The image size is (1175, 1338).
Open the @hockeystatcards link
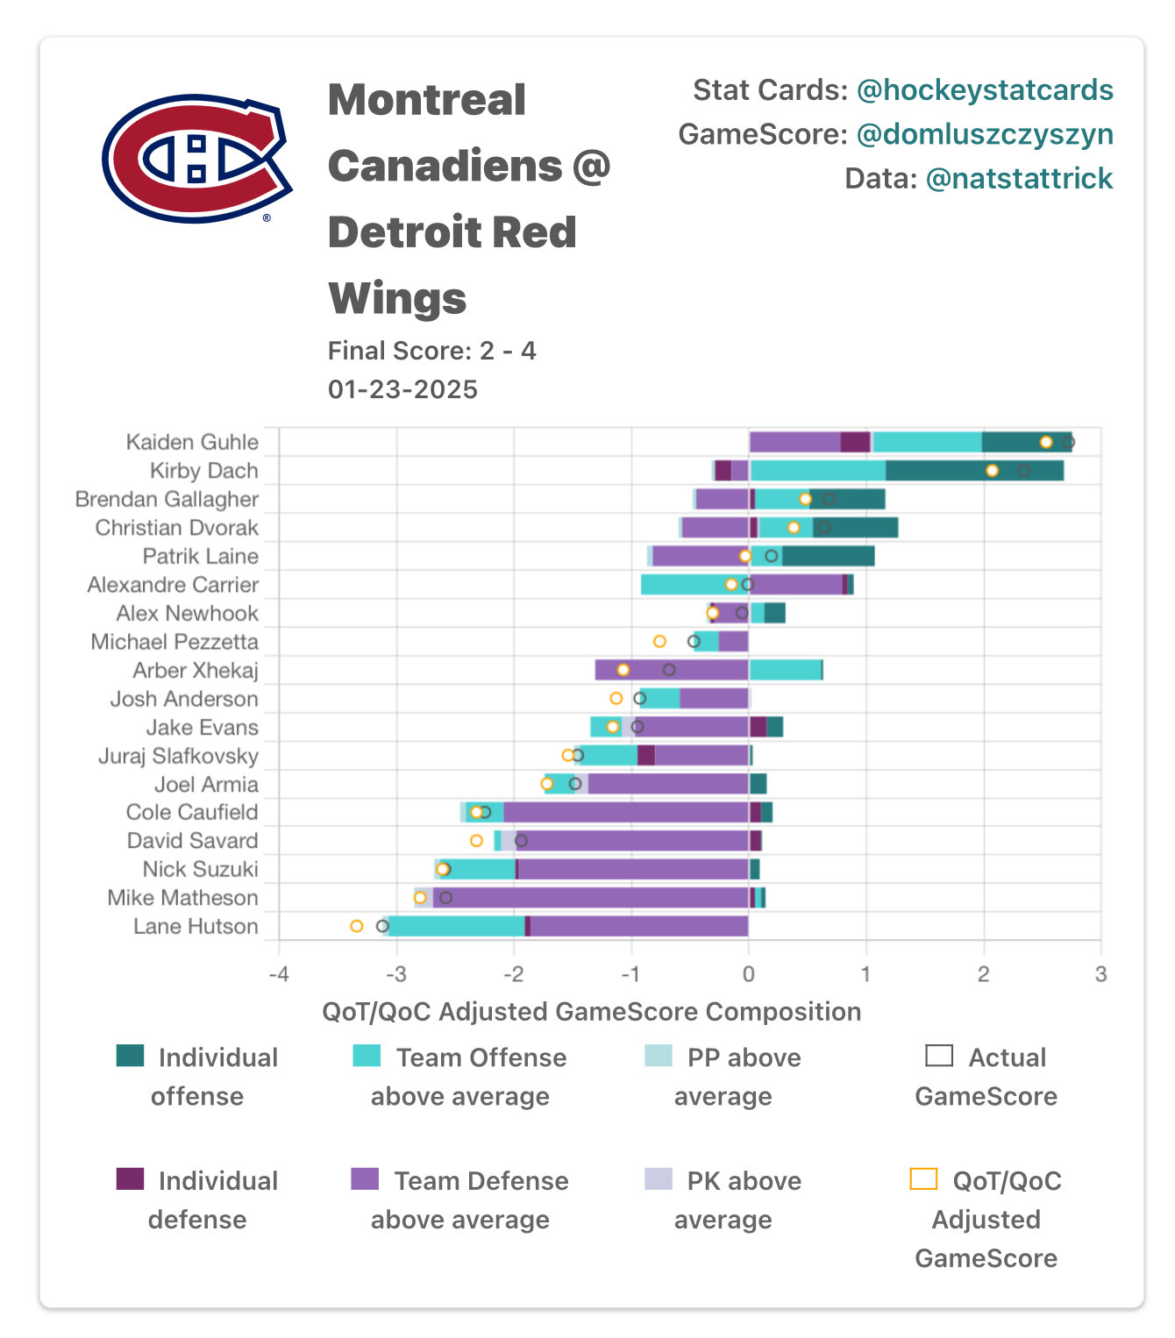coord(985,89)
